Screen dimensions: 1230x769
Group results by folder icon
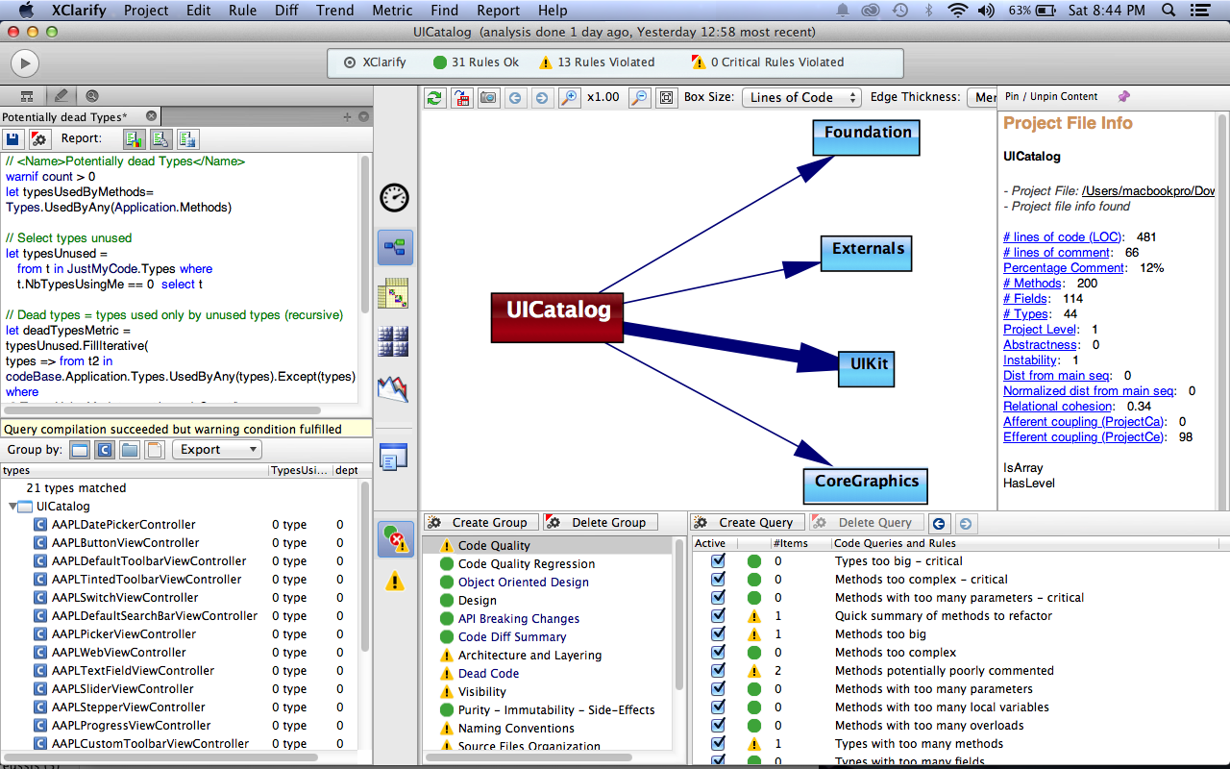point(130,450)
